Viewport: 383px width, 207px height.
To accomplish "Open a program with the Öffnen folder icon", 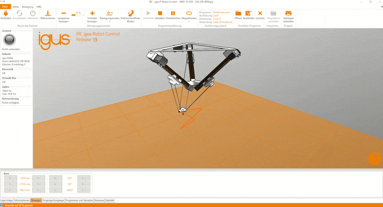I will (238, 13).
